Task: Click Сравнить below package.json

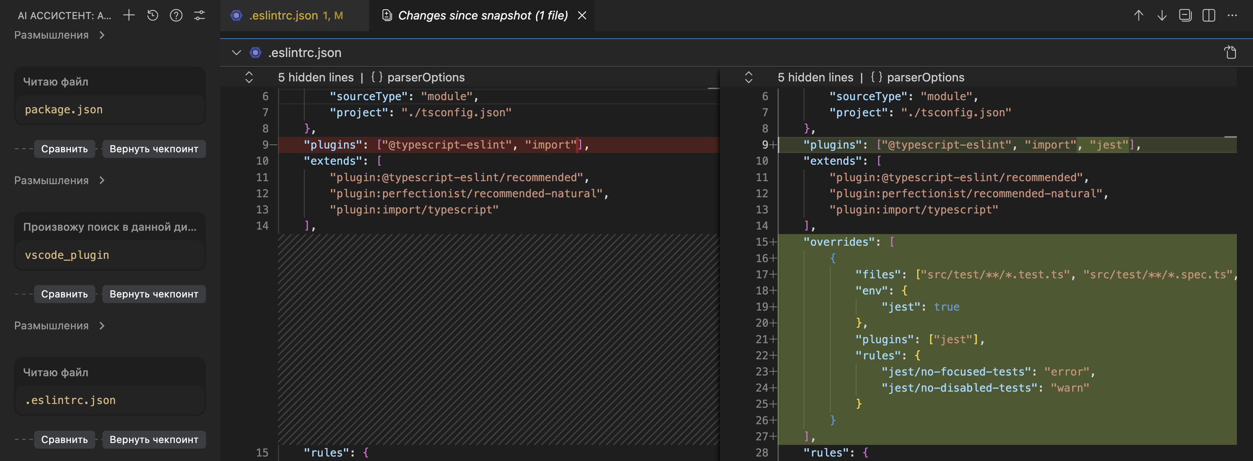Action: 65,149
